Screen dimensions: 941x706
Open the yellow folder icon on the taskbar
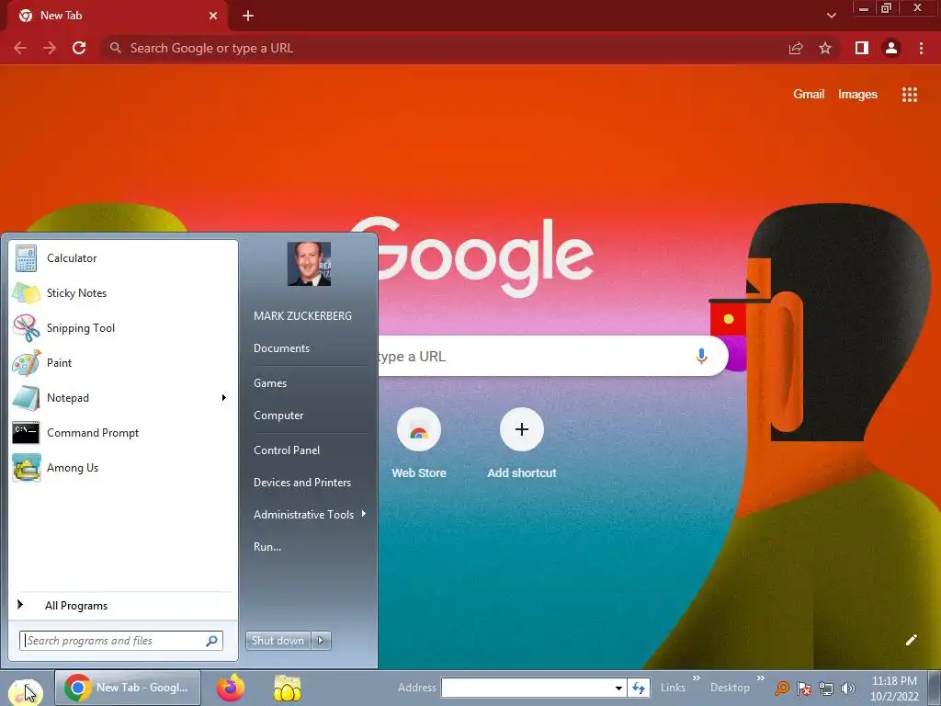288,688
